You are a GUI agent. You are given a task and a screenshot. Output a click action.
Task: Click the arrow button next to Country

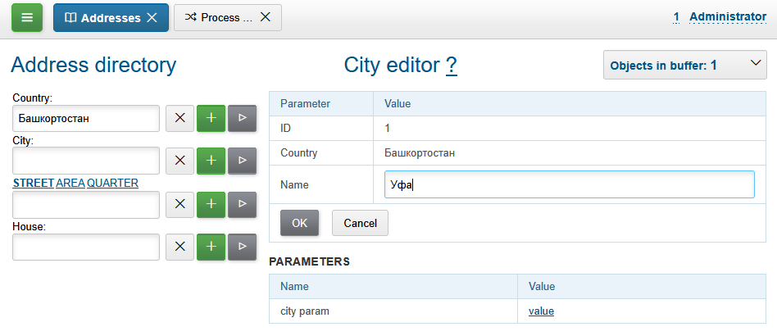(242, 118)
